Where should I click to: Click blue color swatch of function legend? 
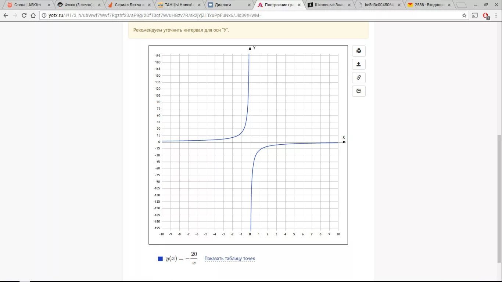point(160,259)
